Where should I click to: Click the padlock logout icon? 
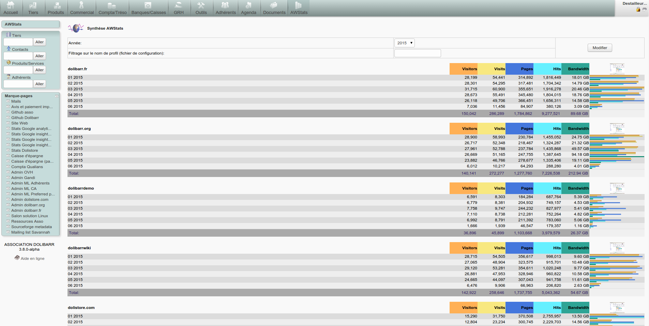638,10
